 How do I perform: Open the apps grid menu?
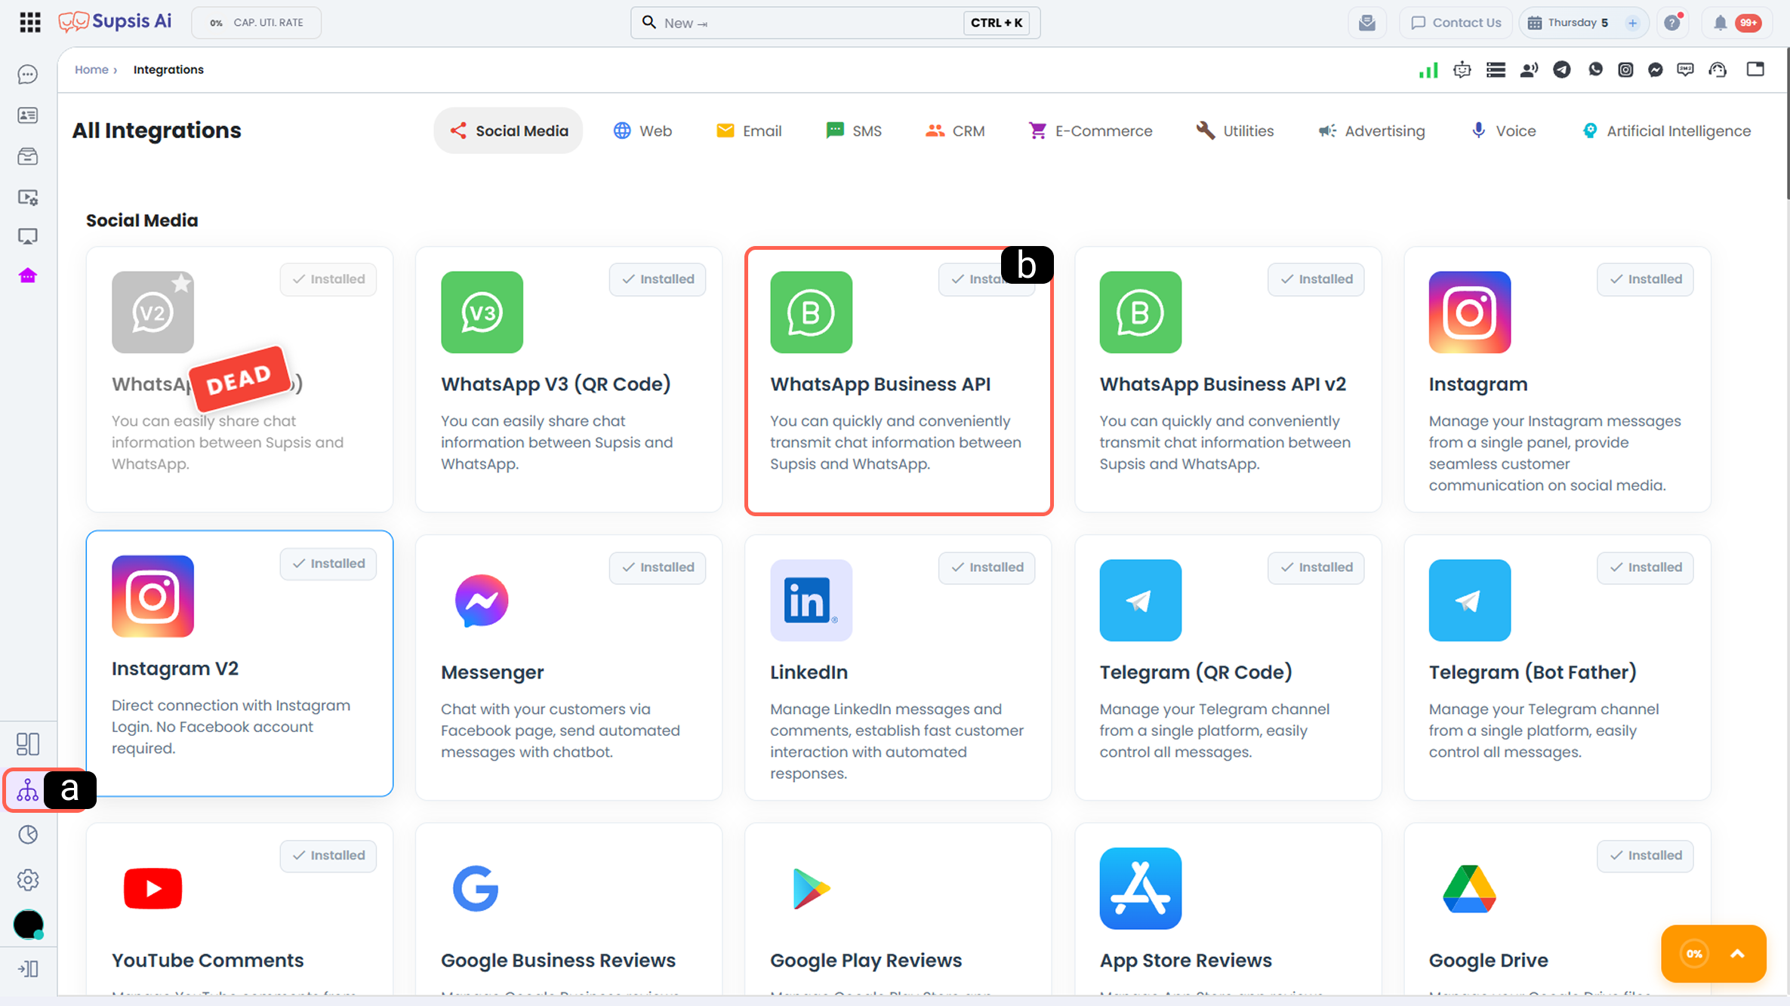pos(30,23)
